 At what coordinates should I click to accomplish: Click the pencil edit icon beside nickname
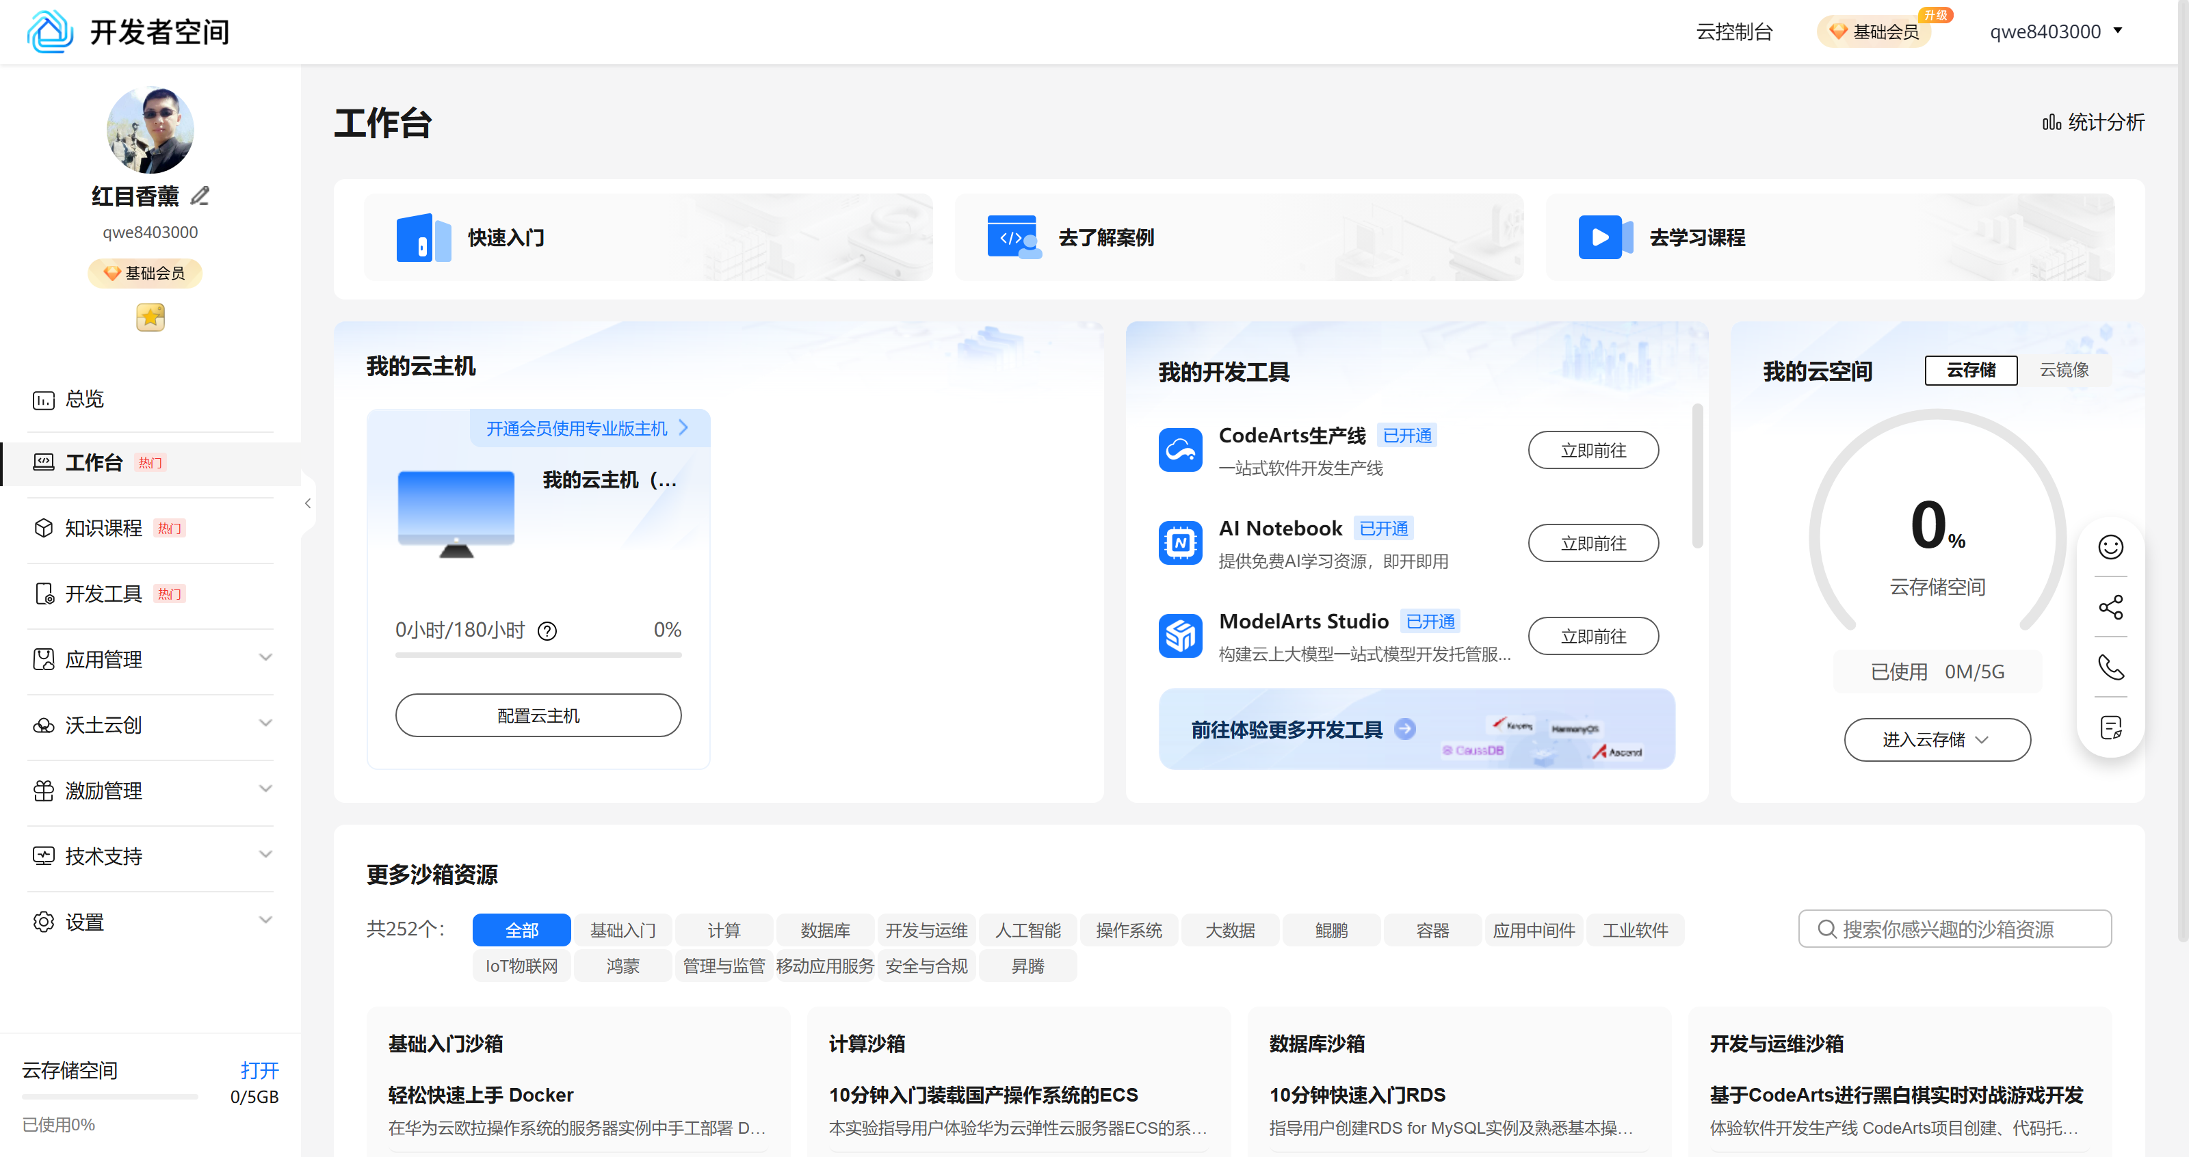coord(200,196)
